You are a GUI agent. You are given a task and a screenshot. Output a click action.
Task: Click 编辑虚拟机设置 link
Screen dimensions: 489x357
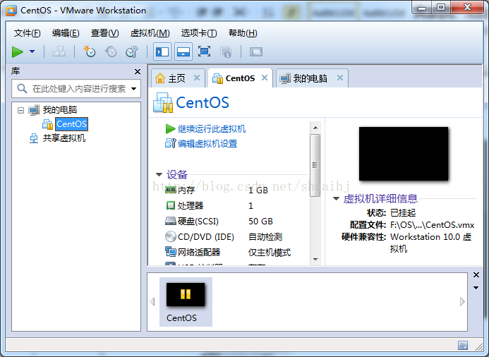[x=207, y=143]
